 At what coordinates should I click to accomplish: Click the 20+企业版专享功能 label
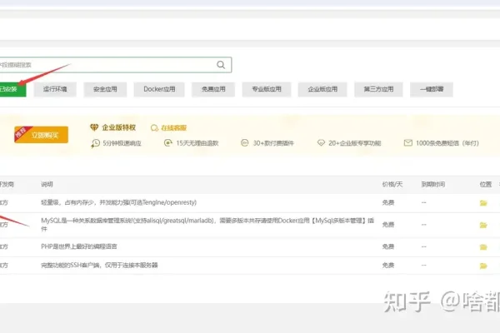[x=355, y=143]
